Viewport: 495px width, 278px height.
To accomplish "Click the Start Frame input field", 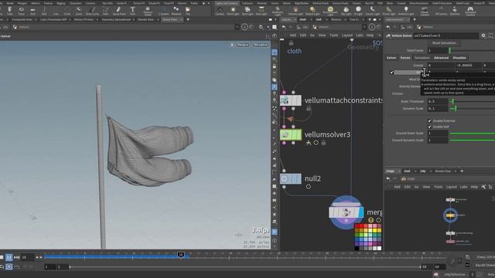I will (x=438, y=50).
